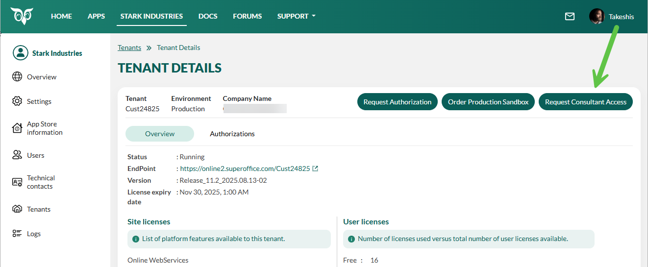Click the User licenses heading
This screenshot has height=267, width=648.
point(366,222)
